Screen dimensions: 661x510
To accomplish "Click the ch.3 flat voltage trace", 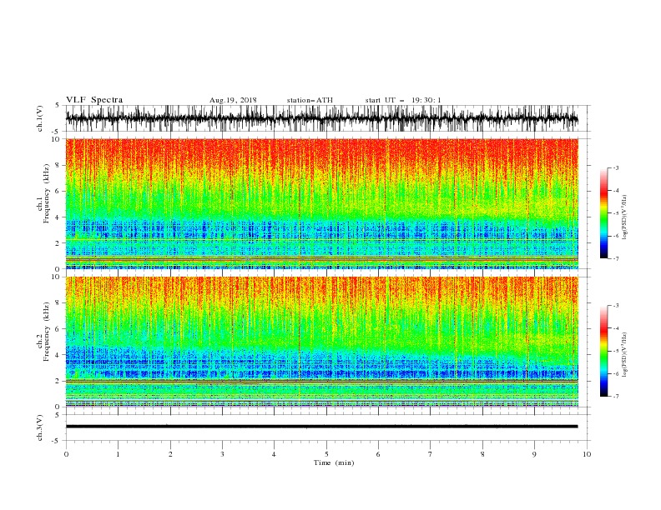I will 321,427.
